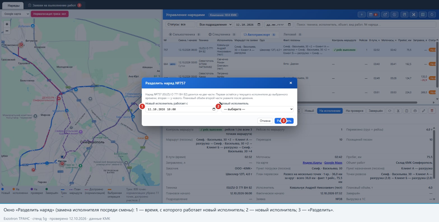This screenshot has height=222, width=439.
Task: Click the open-in-new-window icon in the header
Action: coord(385,15)
